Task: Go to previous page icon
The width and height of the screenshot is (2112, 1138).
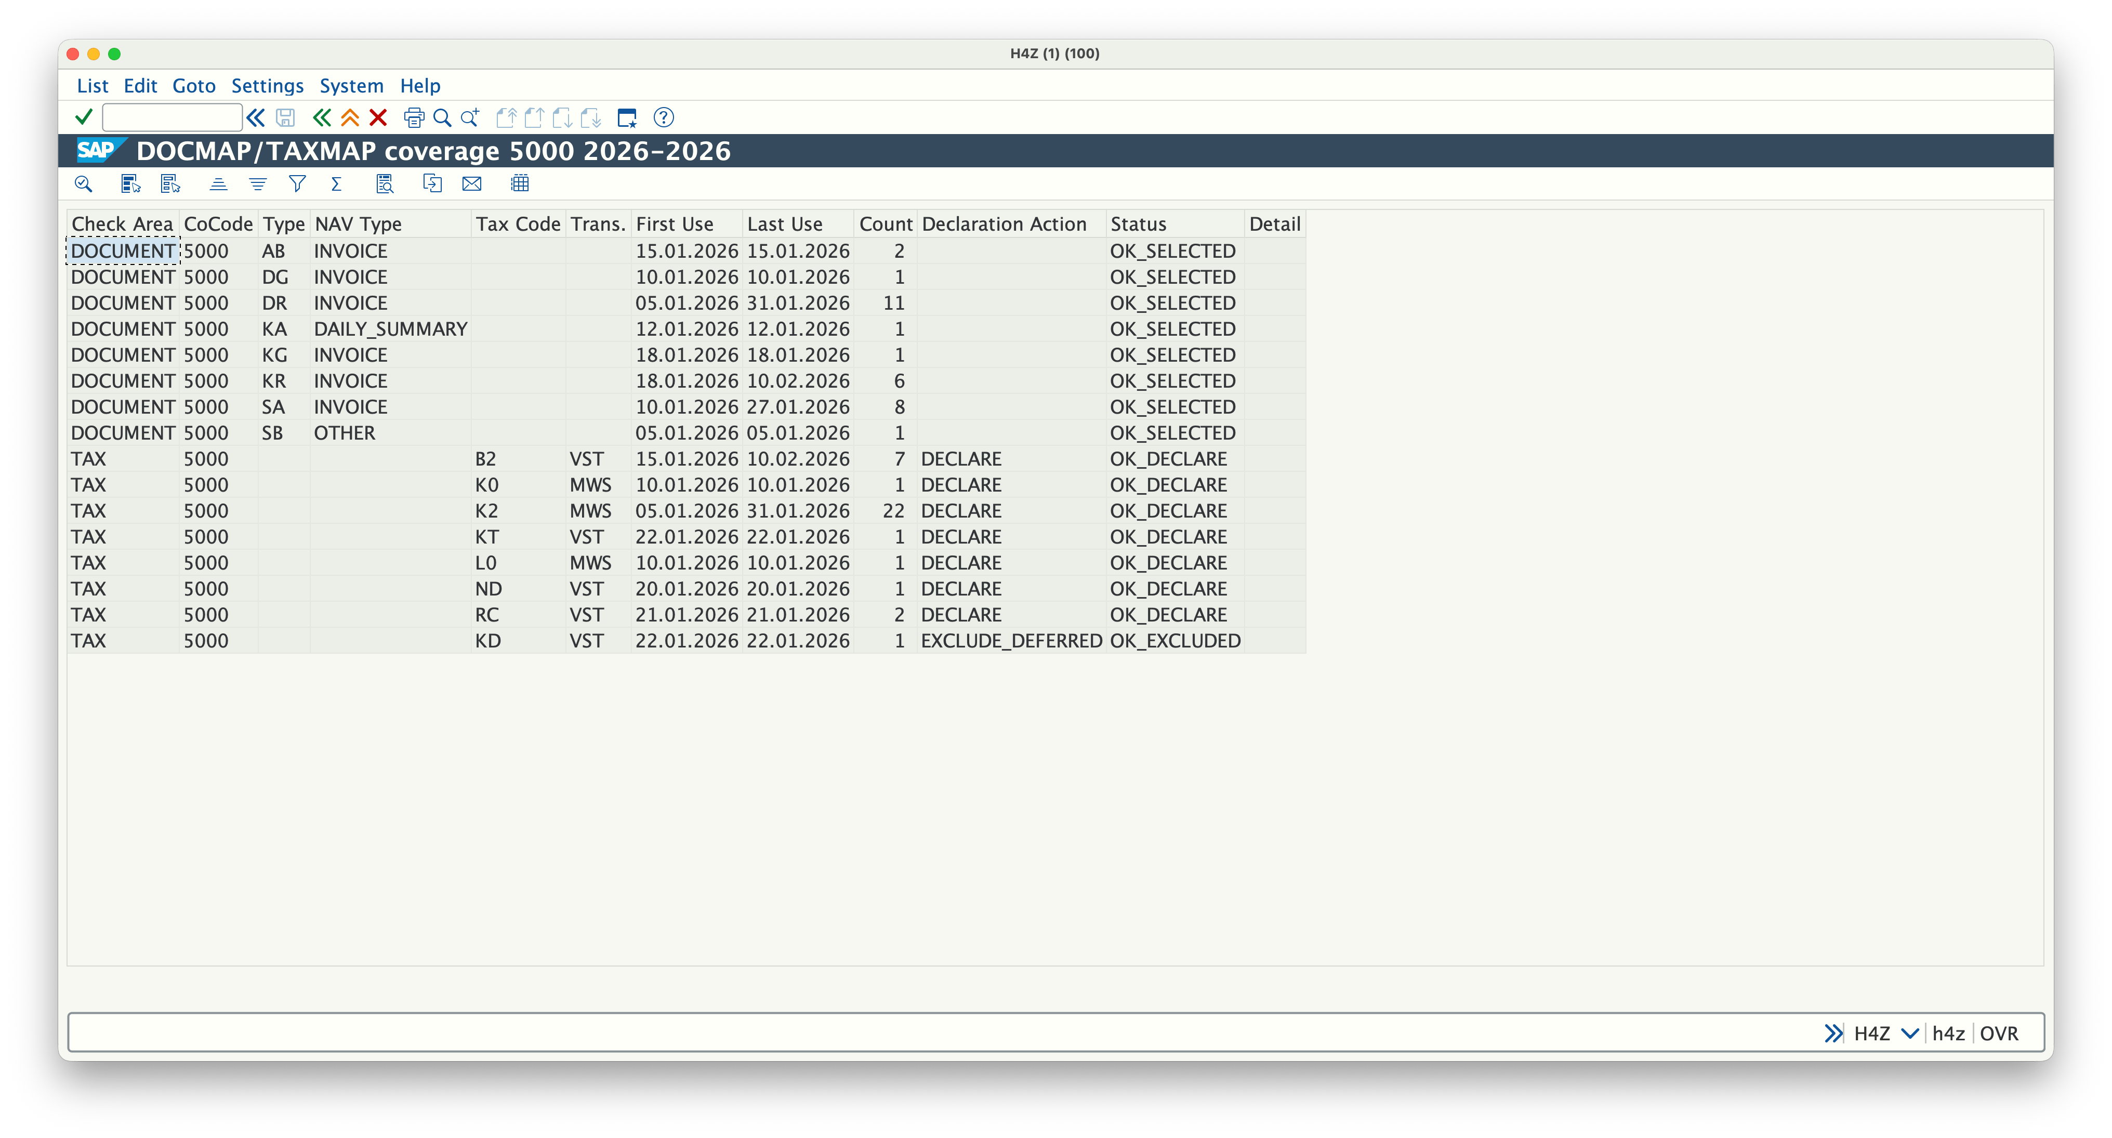Action: [535, 117]
